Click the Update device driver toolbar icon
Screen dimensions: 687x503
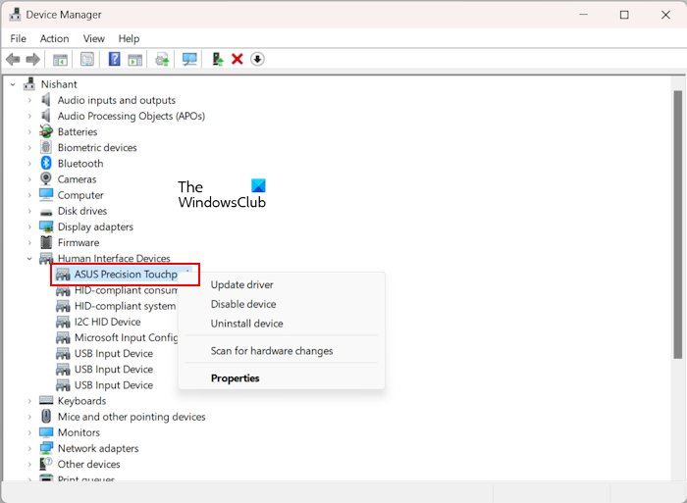point(162,59)
